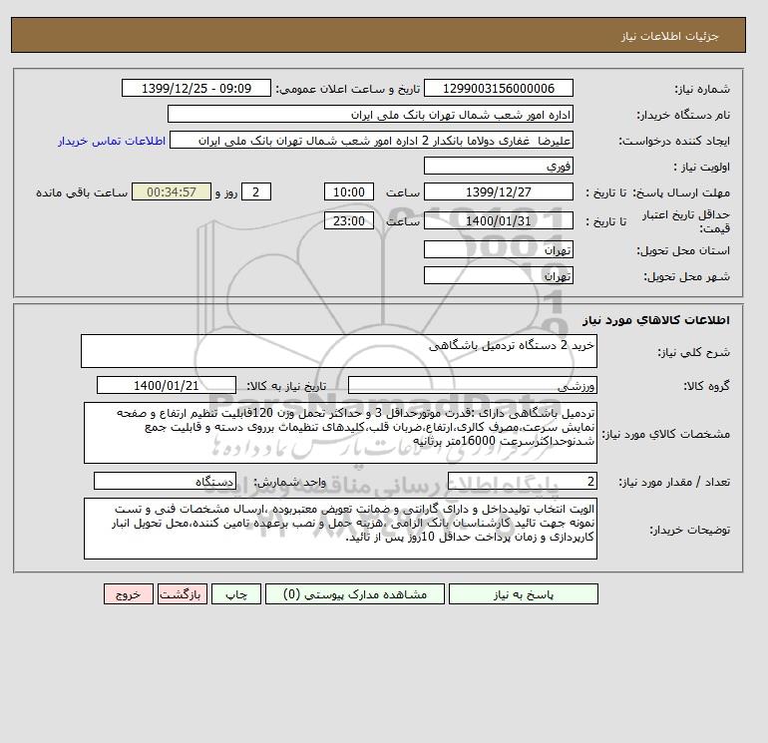Click the deadline hour field 10:00
The width and height of the screenshot is (768, 743).
click(x=349, y=192)
